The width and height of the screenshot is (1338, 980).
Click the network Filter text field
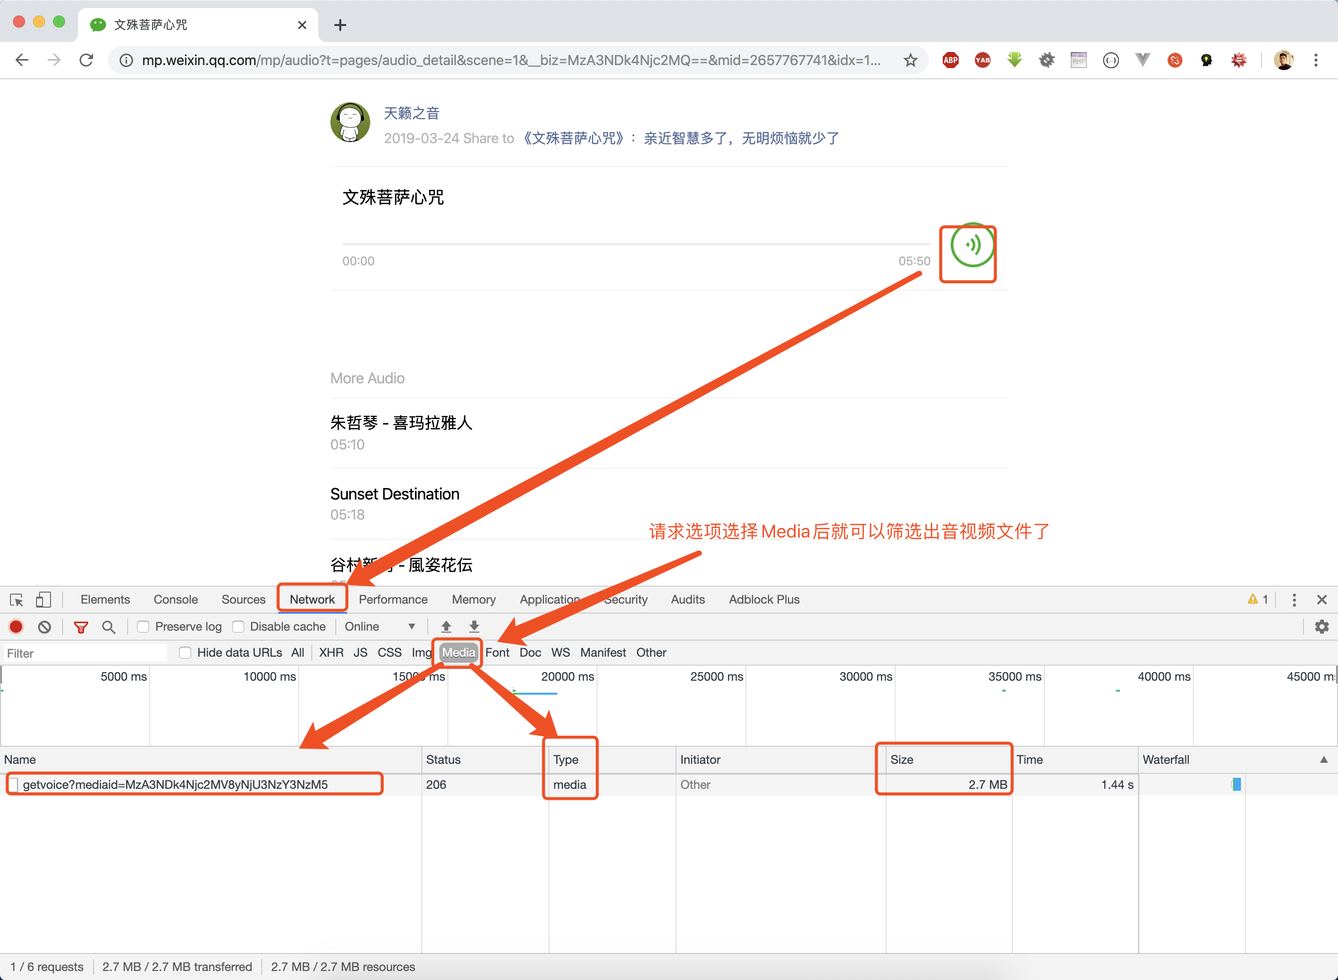[x=86, y=653]
